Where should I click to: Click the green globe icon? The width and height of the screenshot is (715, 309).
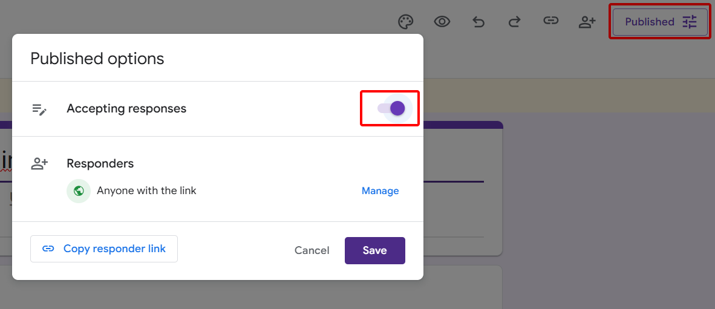click(79, 191)
